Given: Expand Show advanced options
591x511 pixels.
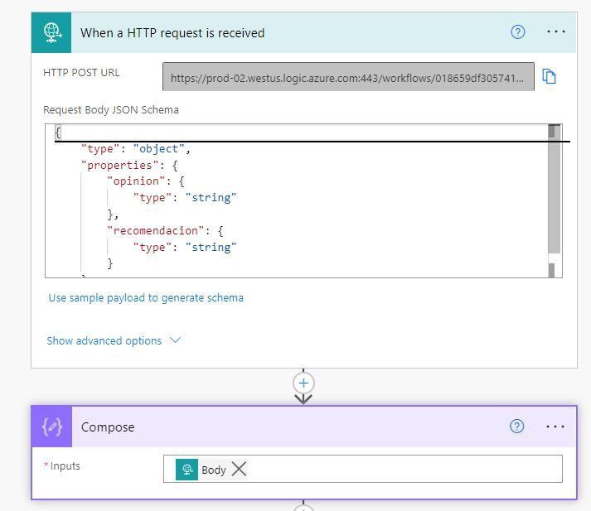Looking at the screenshot, I should [x=114, y=340].
